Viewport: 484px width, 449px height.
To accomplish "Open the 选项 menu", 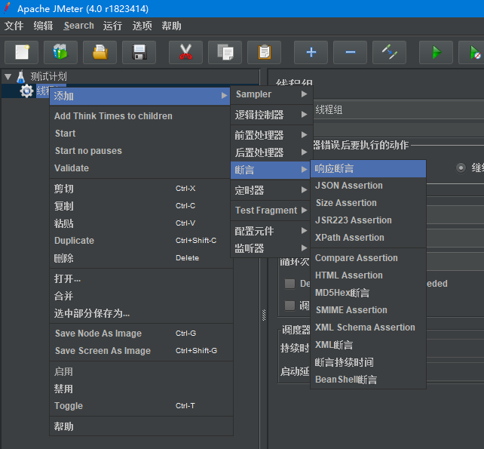I will tap(142, 26).
